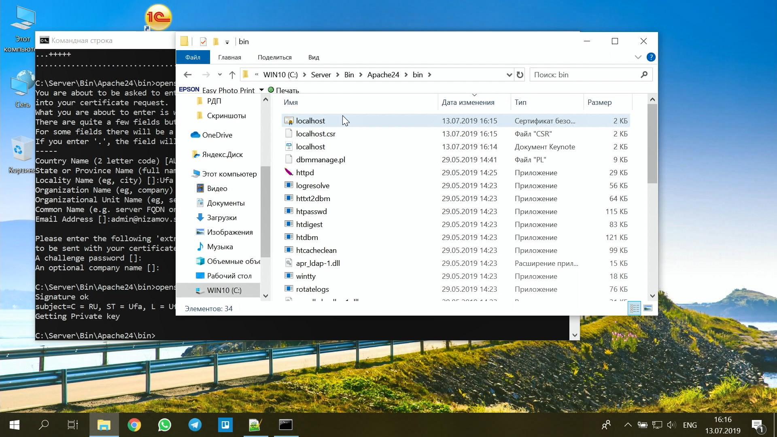This screenshot has width=777, height=437.
Task: Open the 1C desktop shortcut
Action: (158, 17)
